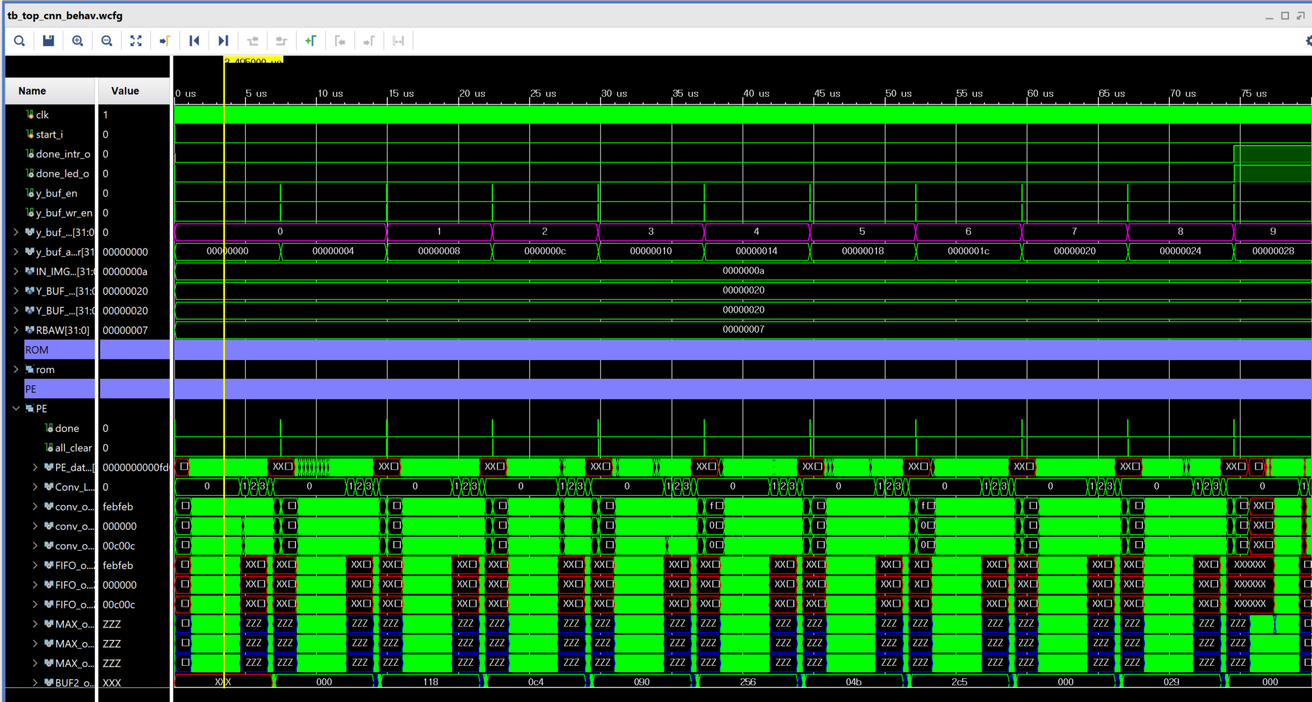The width and height of the screenshot is (1312, 702).
Task: Expand FIFO_o signal with value 00c00c
Action: coord(36,604)
